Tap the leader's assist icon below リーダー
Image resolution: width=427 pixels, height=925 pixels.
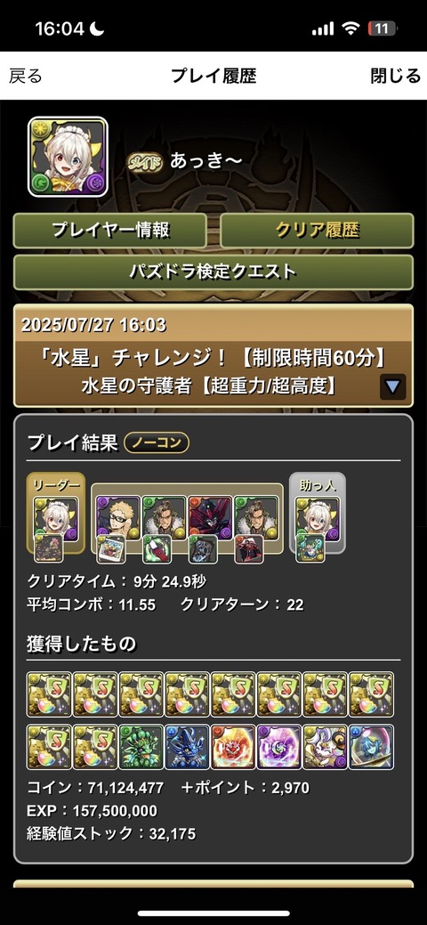[x=48, y=548]
